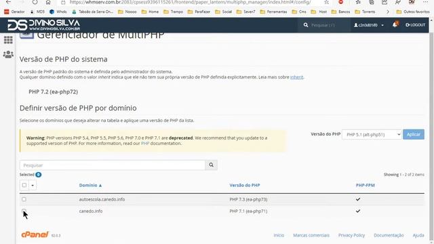Open Ferramentas bookmarks folder

tap(274, 12)
